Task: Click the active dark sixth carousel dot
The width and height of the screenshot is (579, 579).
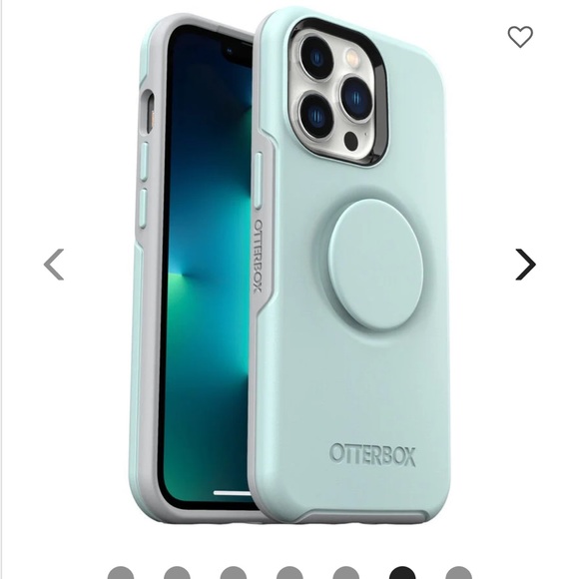Action: [402, 573]
